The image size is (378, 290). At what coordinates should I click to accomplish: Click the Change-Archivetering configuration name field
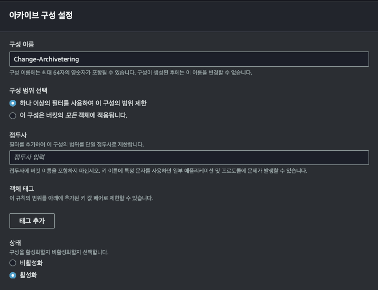tap(189, 59)
